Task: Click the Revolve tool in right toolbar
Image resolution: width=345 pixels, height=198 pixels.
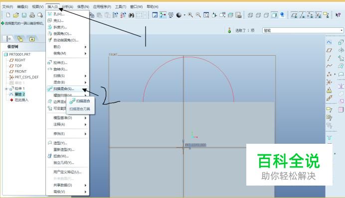Action: [x=341, y=50]
